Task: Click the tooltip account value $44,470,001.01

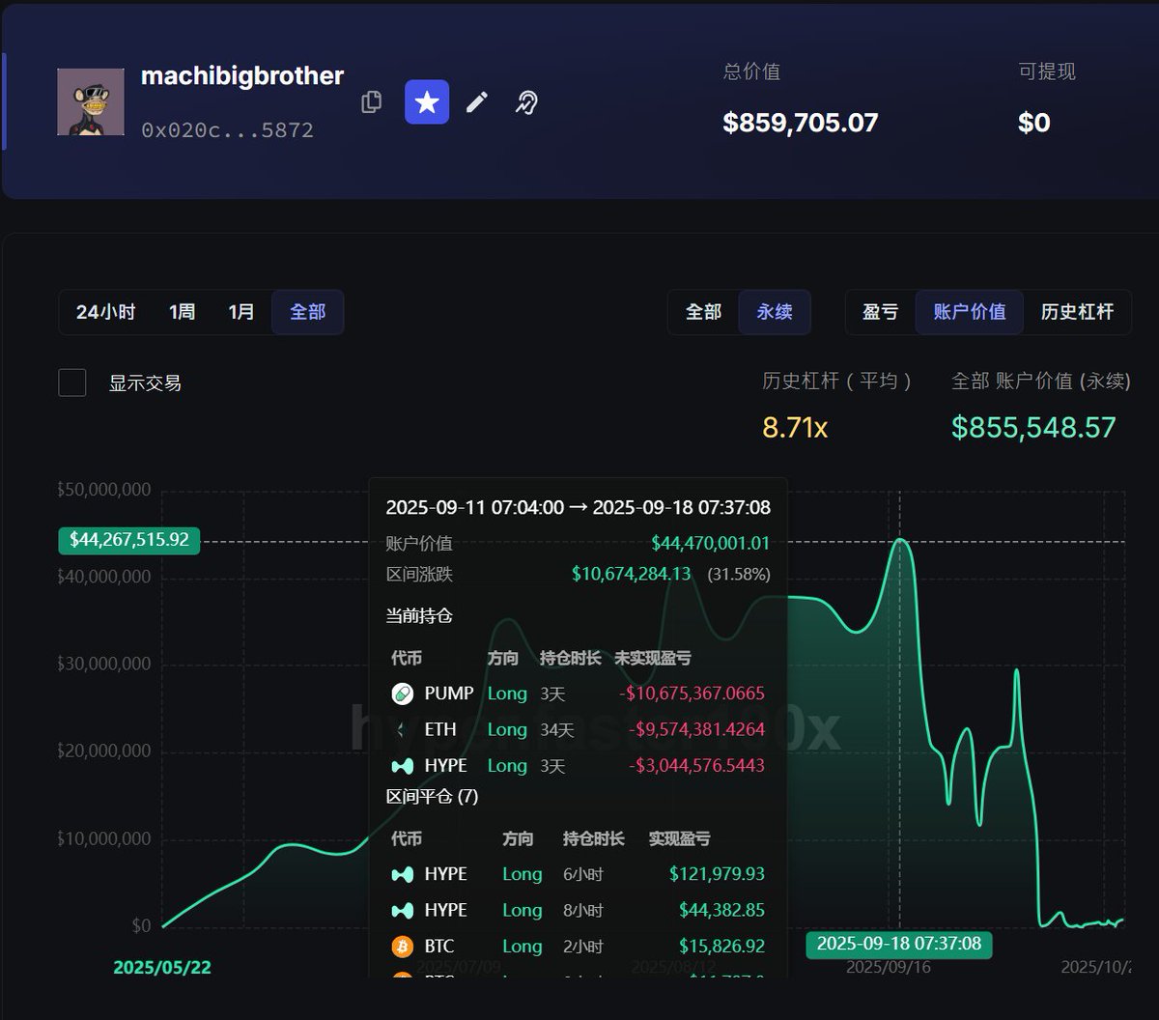Action: [x=711, y=544]
